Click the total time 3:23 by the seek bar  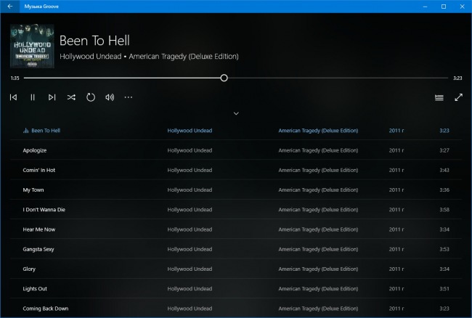[x=457, y=78]
